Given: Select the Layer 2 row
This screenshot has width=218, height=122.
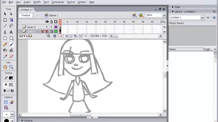Looking at the screenshot, I should (38, 27).
